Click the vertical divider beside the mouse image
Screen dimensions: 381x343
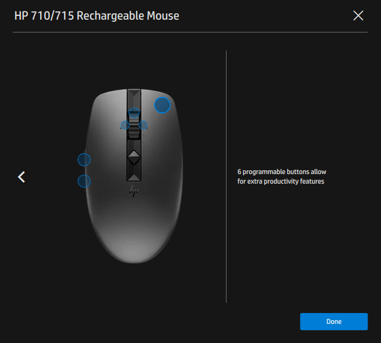226,177
